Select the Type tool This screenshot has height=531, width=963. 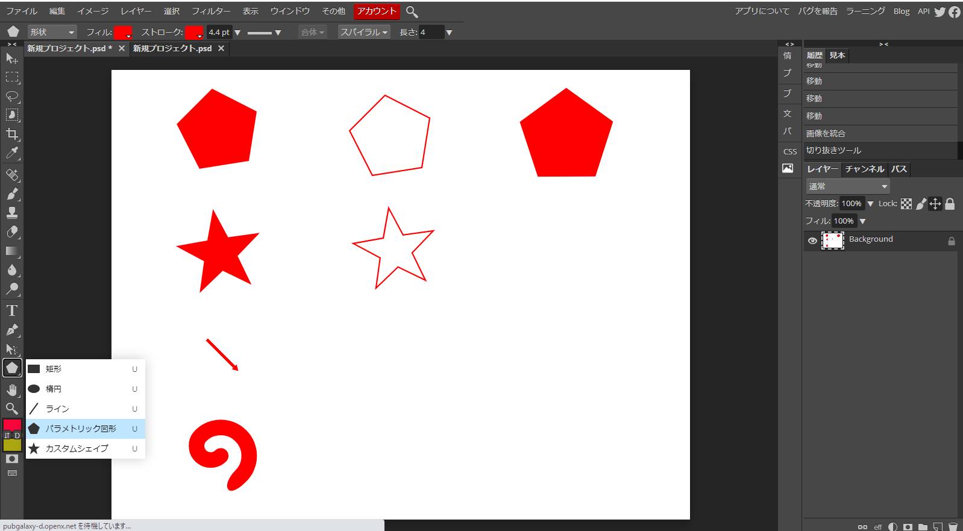pos(12,310)
